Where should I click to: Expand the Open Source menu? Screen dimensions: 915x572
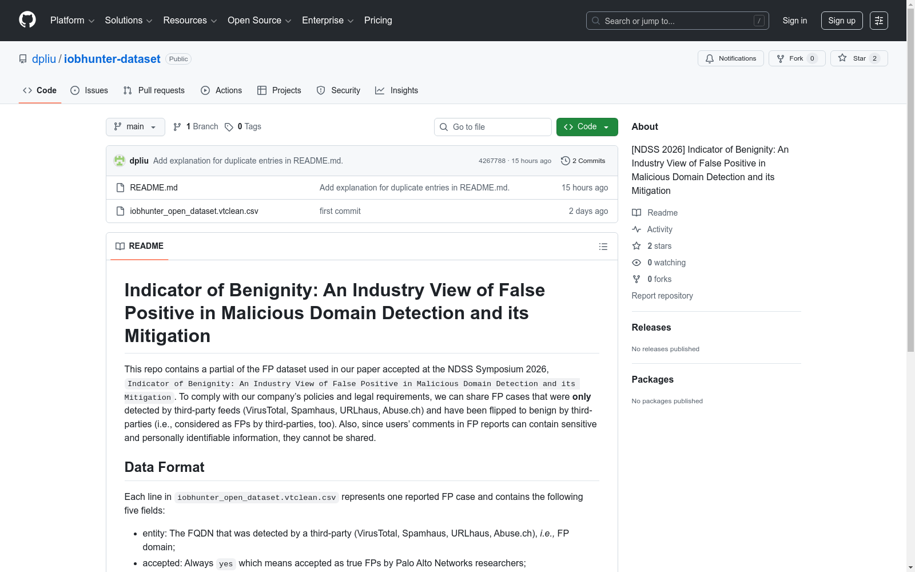click(x=260, y=21)
